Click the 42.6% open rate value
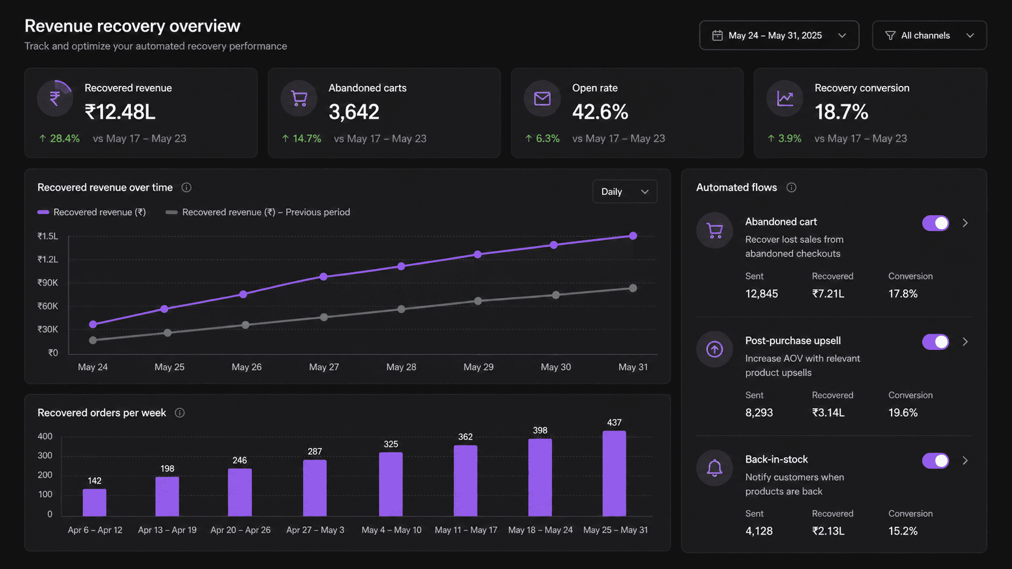Viewport: 1012px width, 569px height. (x=600, y=112)
